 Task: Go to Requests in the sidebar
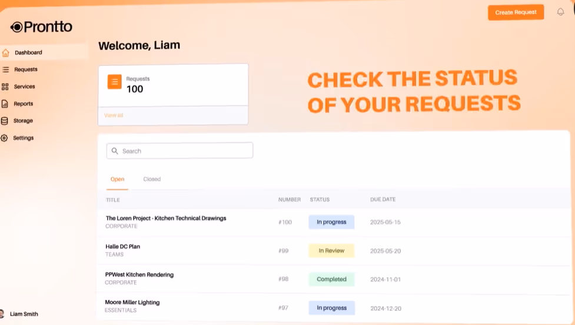pyautogui.click(x=26, y=69)
